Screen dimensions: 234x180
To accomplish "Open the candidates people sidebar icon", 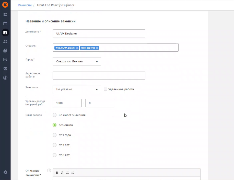I will [x=5, y=41].
